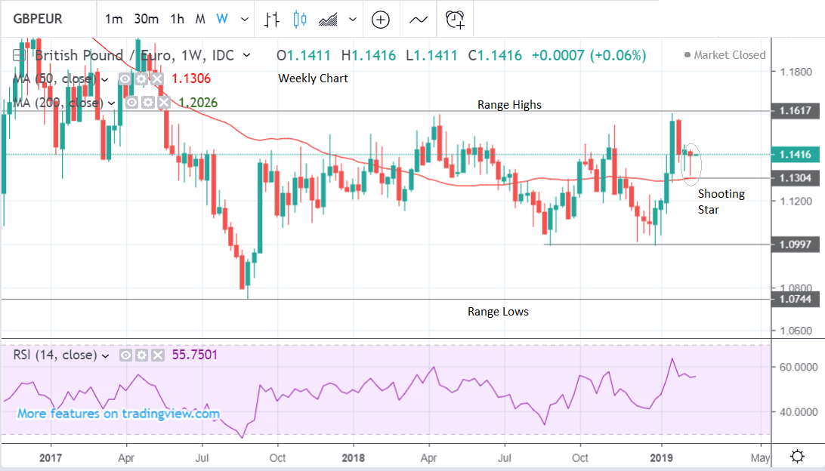Switch to the 1h interval

click(x=178, y=20)
